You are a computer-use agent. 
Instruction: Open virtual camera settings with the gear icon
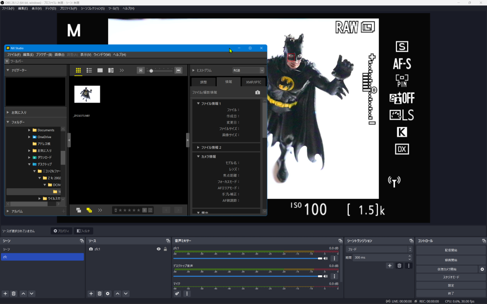(x=482, y=269)
